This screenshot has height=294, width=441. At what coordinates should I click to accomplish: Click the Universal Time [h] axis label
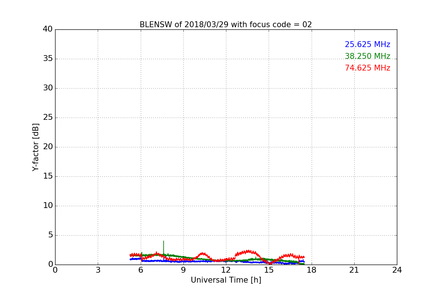226,280
